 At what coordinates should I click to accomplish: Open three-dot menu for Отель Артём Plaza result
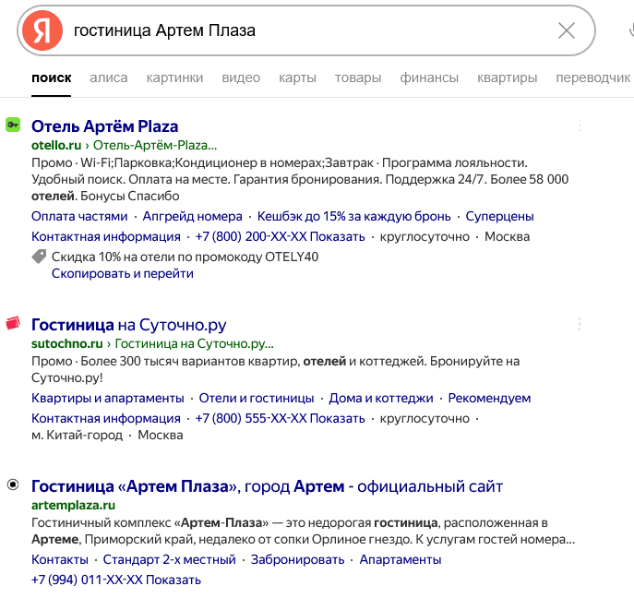(x=580, y=126)
